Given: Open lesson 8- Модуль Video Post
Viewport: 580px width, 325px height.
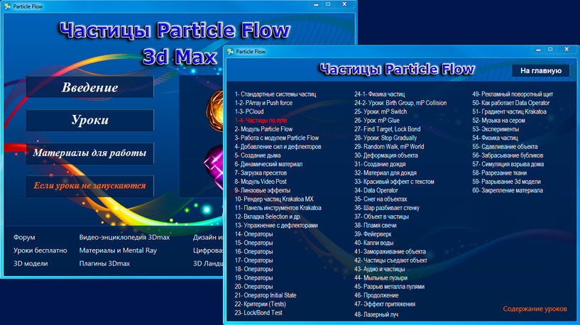Looking at the screenshot, I should (x=261, y=182).
